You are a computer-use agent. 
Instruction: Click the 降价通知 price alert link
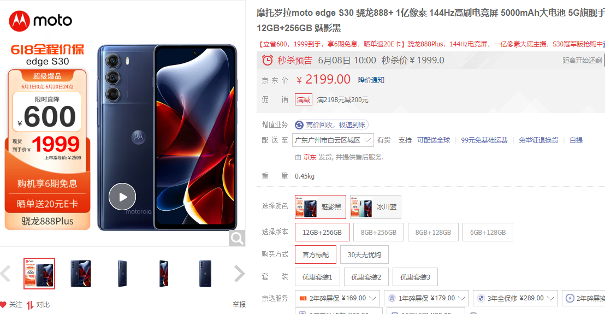[x=371, y=80]
